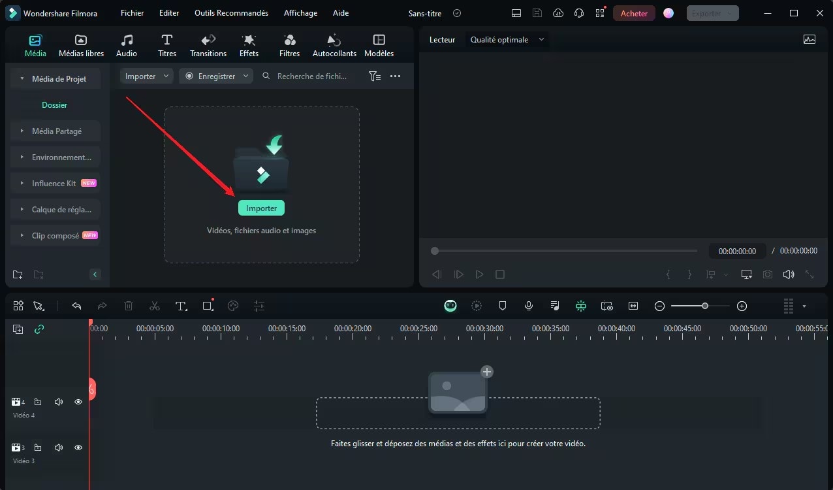This screenshot has height=490, width=833.
Task: Take a snapshot with the camera icon
Action: click(x=768, y=274)
